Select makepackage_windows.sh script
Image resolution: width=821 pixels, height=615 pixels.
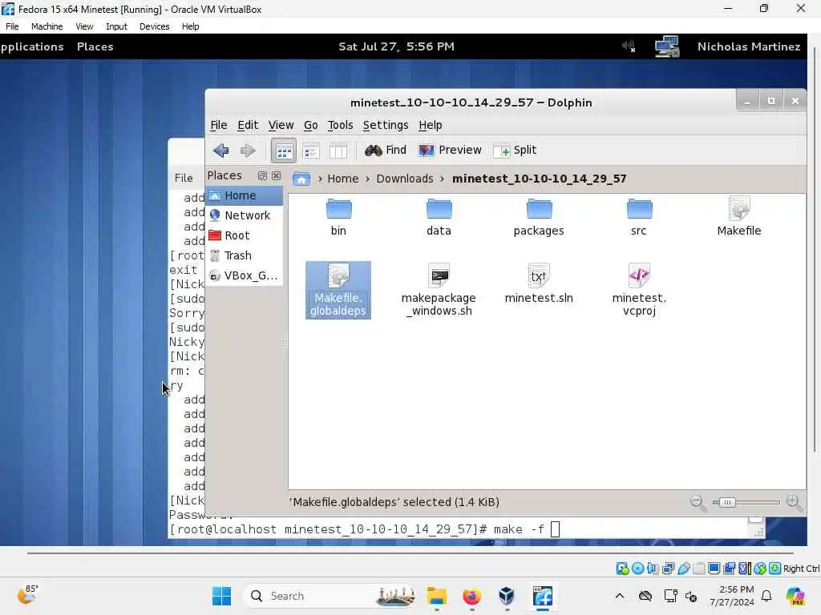439,290
